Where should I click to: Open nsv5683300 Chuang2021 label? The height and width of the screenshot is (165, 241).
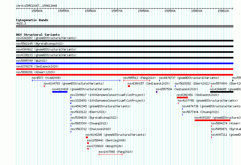pos(89,123)
